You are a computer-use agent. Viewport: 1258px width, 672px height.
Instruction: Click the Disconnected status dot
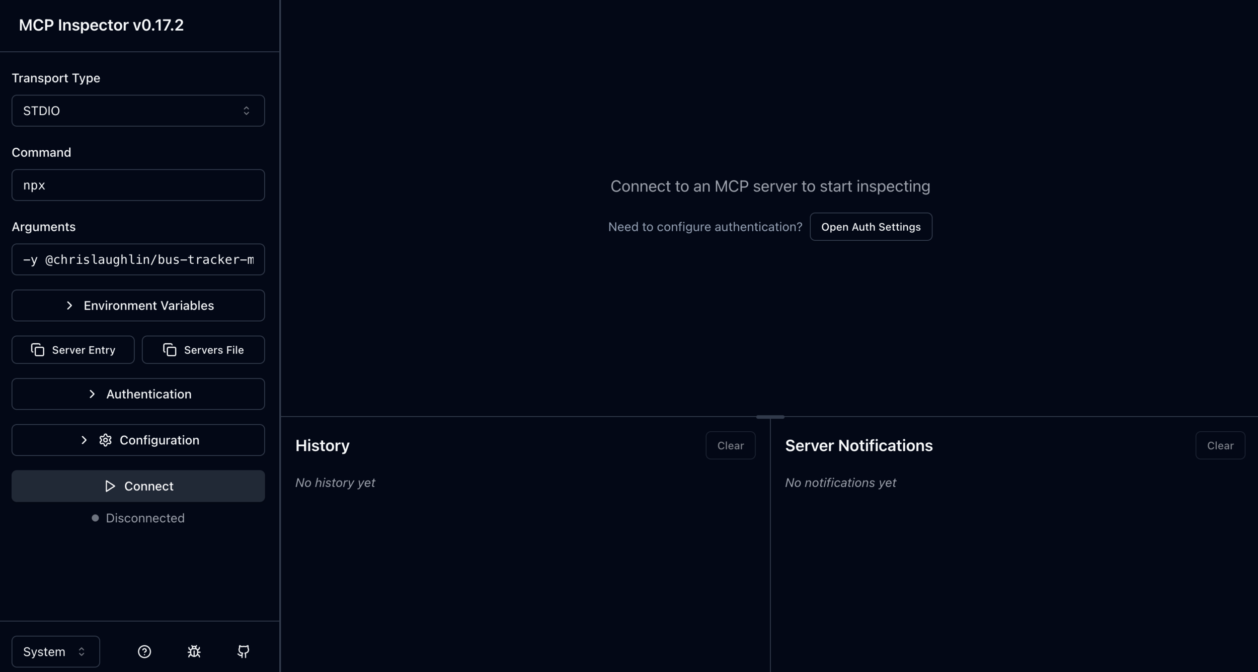pyautogui.click(x=95, y=518)
